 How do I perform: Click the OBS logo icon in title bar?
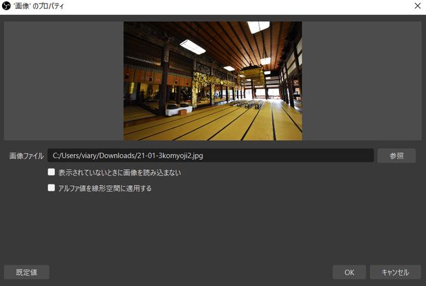coord(6,5)
